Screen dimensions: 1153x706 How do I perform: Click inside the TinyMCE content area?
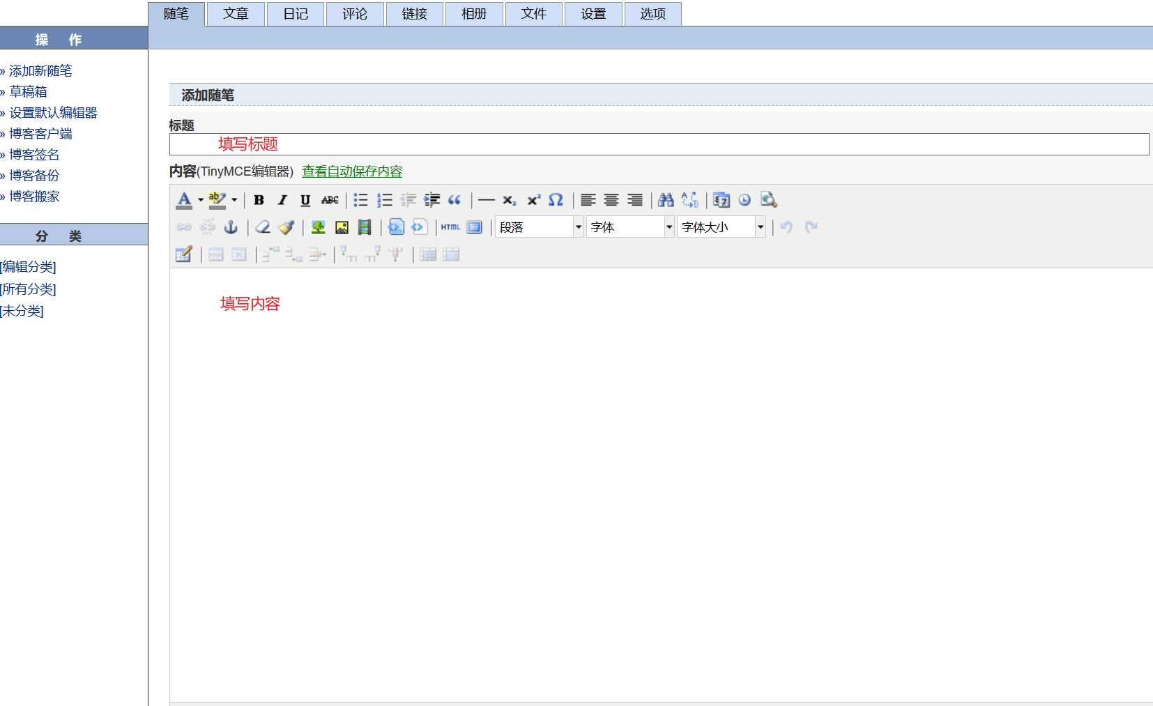(661, 484)
